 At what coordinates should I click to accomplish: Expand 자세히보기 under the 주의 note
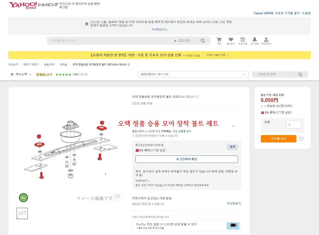[x=142, y=180]
